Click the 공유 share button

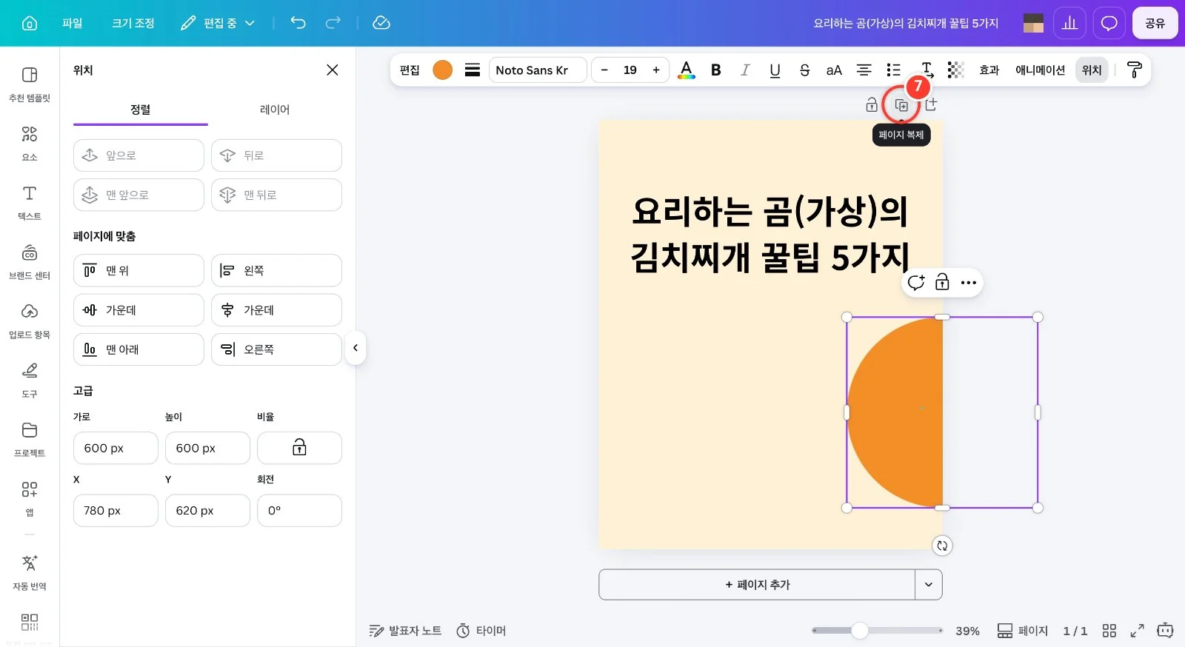coord(1155,23)
